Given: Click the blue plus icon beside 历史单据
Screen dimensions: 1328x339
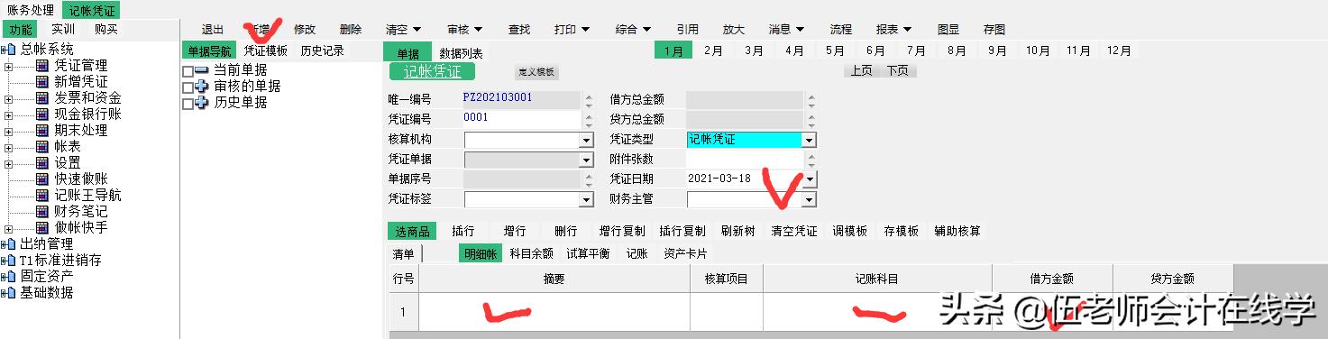Looking at the screenshot, I should 201,103.
